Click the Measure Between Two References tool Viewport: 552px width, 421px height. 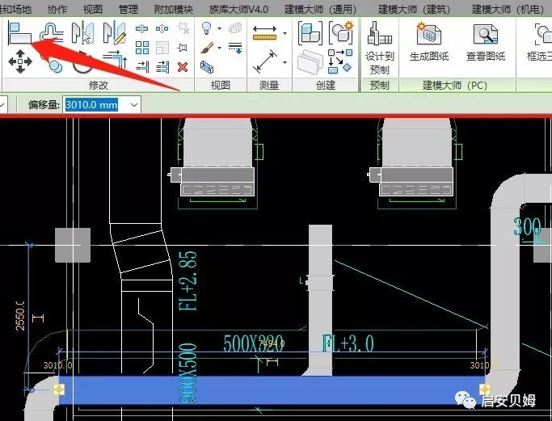coord(264,33)
